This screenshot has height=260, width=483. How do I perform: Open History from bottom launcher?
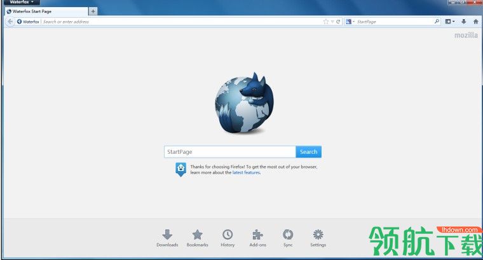coord(228,238)
